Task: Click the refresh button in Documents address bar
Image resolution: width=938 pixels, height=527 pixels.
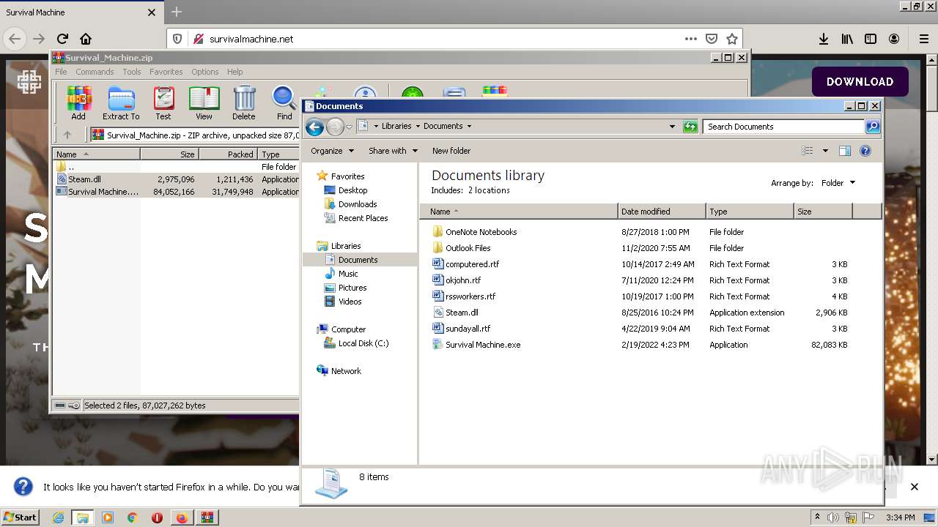Action: (x=690, y=127)
